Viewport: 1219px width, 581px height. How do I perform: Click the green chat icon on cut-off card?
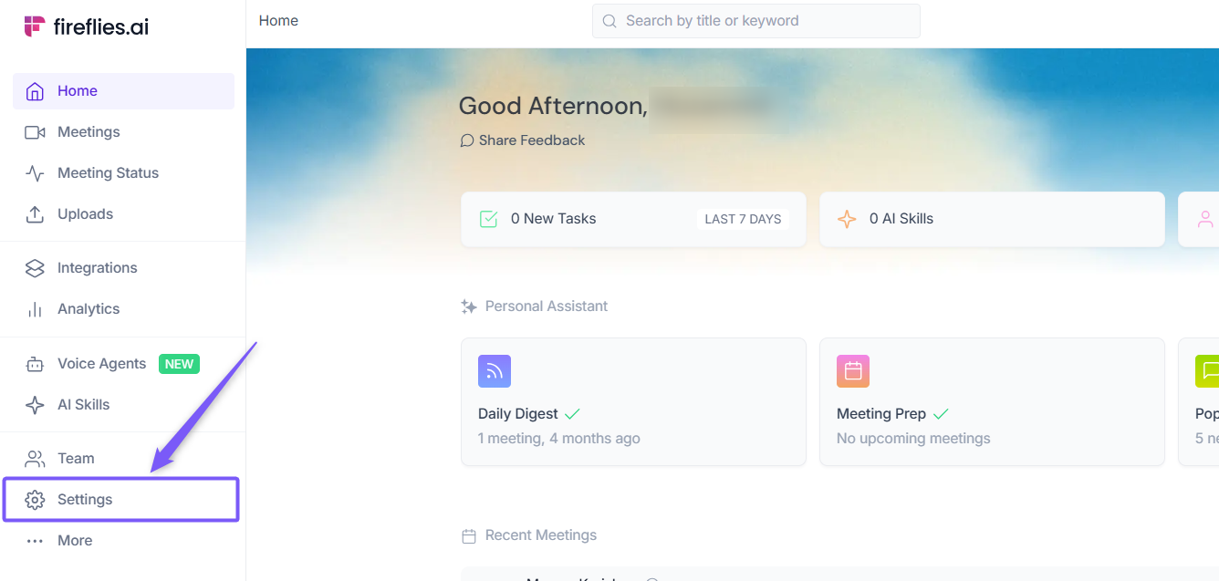click(x=1207, y=371)
